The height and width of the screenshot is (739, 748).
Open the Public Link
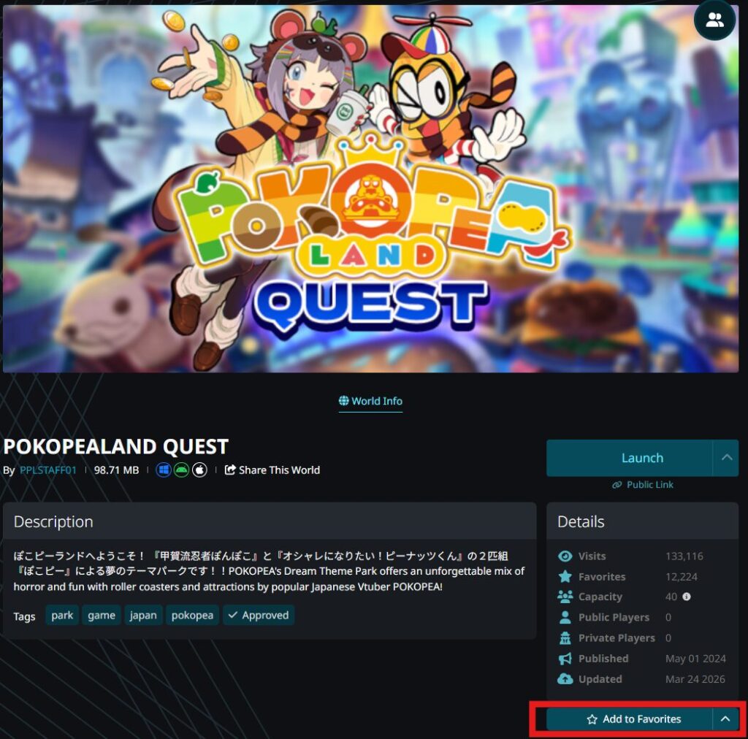643,485
